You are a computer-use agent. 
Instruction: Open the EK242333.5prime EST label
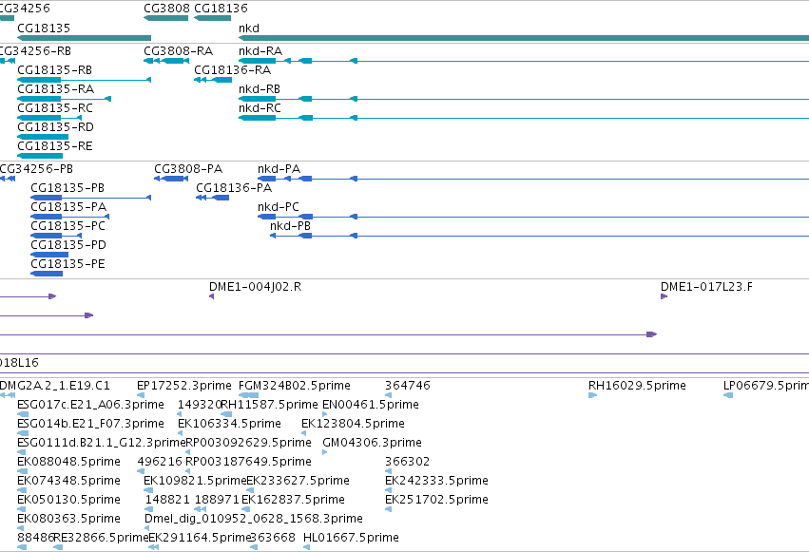[436, 481]
